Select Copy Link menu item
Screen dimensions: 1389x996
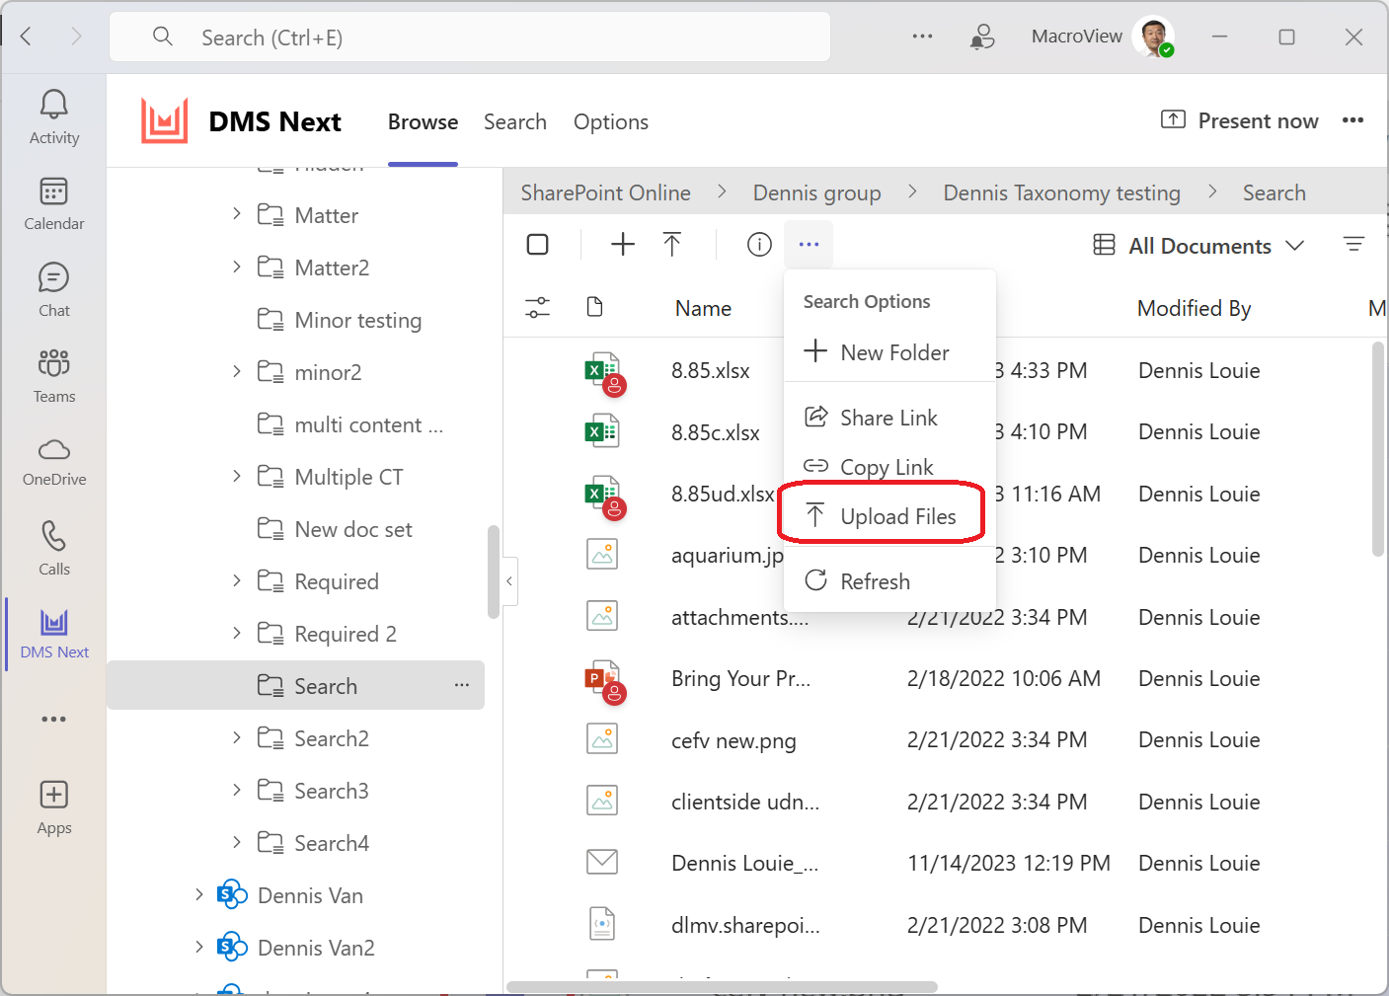coord(889,467)
